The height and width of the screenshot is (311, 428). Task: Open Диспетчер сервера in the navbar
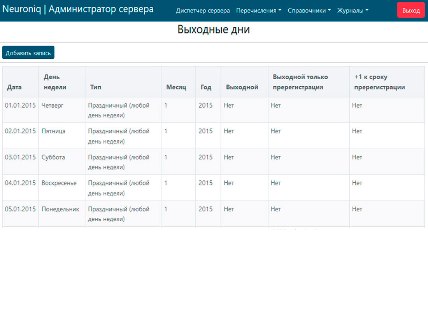point(203,10)
